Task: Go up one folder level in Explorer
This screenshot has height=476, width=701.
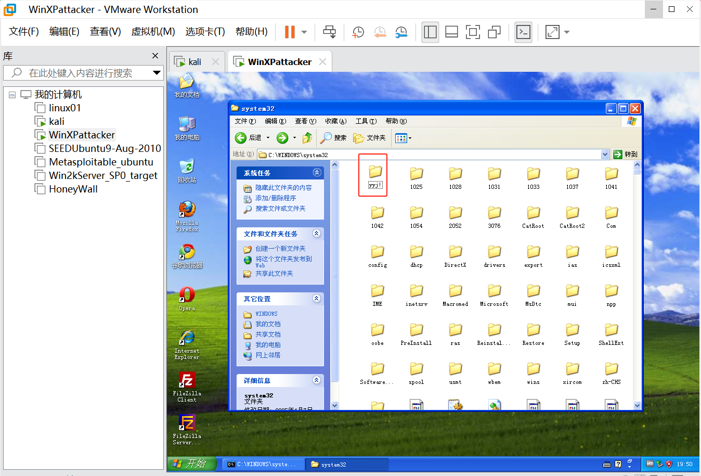Action: [307, 138]
